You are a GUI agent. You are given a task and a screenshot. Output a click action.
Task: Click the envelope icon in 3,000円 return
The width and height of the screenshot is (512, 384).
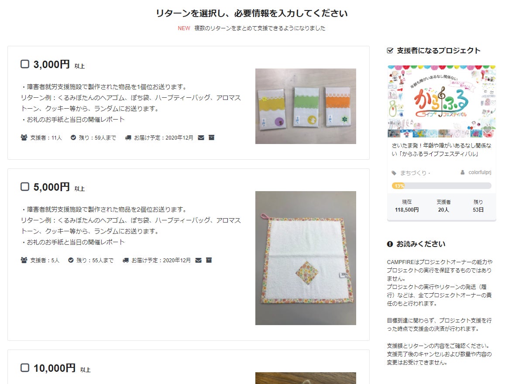(201, 137)
